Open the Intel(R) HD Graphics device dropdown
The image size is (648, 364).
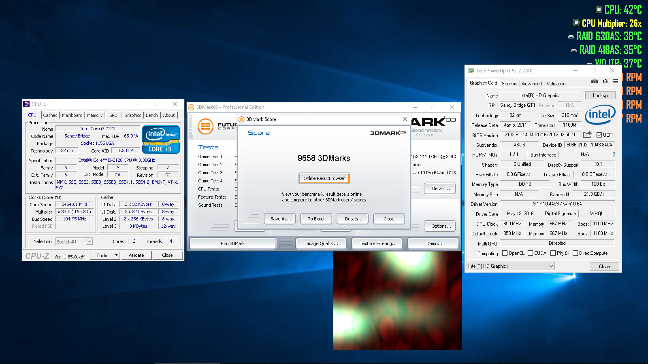(510, 266)
